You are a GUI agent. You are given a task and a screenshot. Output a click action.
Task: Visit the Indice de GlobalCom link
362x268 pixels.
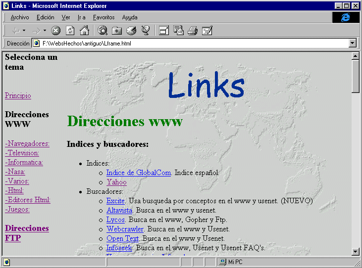pyautogui.click(x=139, y=173)
